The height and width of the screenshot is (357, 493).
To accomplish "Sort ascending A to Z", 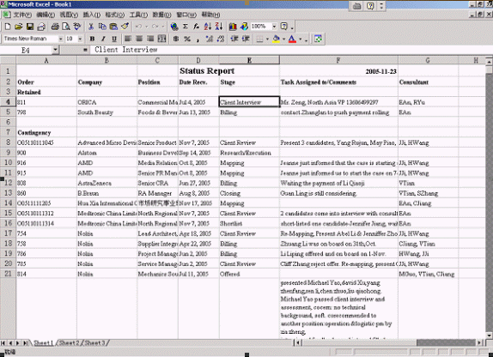I will point(208,27).
